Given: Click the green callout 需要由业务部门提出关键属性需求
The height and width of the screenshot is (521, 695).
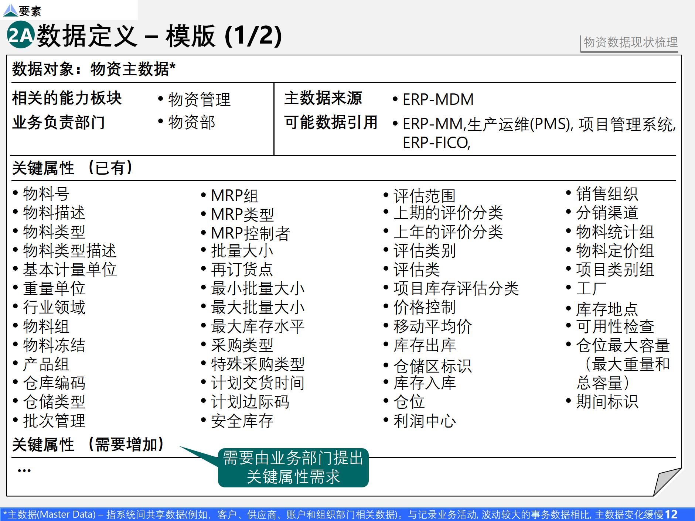Looking at the screenshot, I should pyautogui.click(x=293, y=467).
